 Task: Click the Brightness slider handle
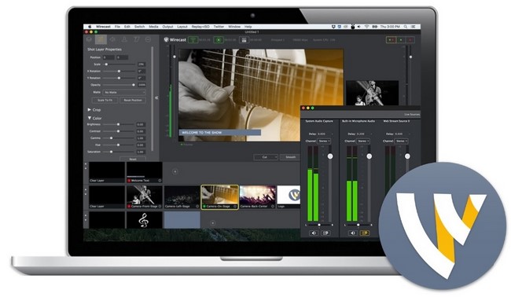[x=118, y=124]
